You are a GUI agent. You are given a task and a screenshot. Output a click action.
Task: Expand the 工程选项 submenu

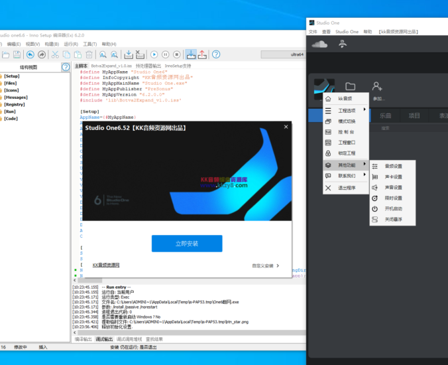(x=346, y=110)
